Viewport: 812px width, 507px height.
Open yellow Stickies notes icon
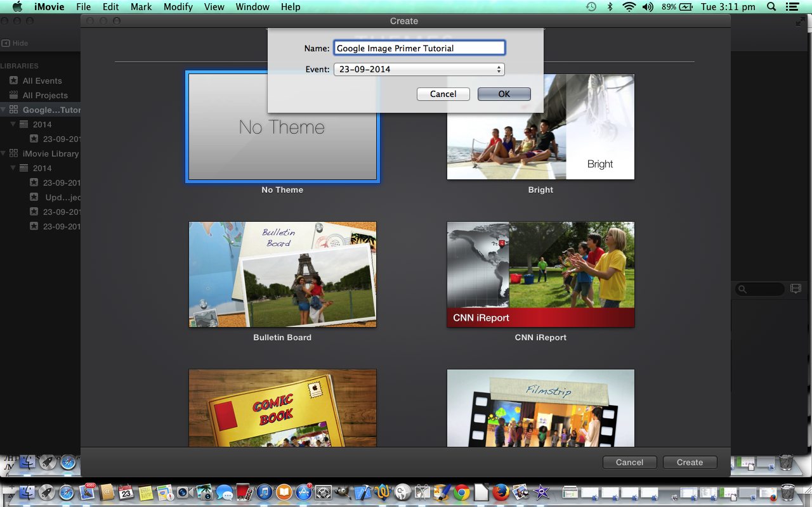(146, 492)
